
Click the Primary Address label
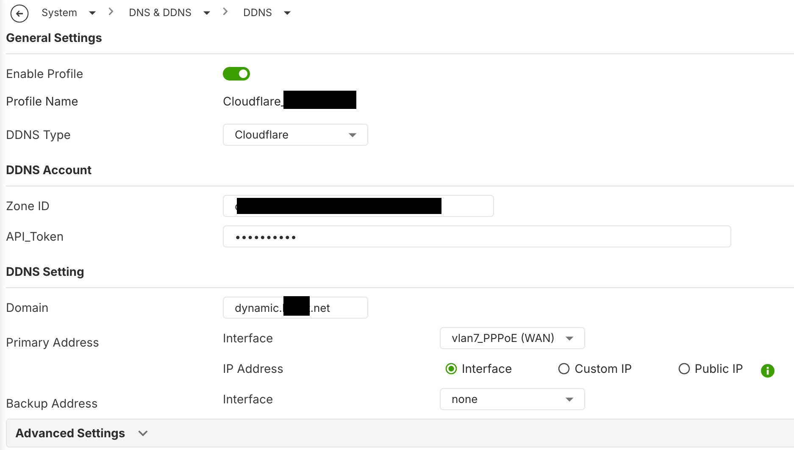(53, 342)
